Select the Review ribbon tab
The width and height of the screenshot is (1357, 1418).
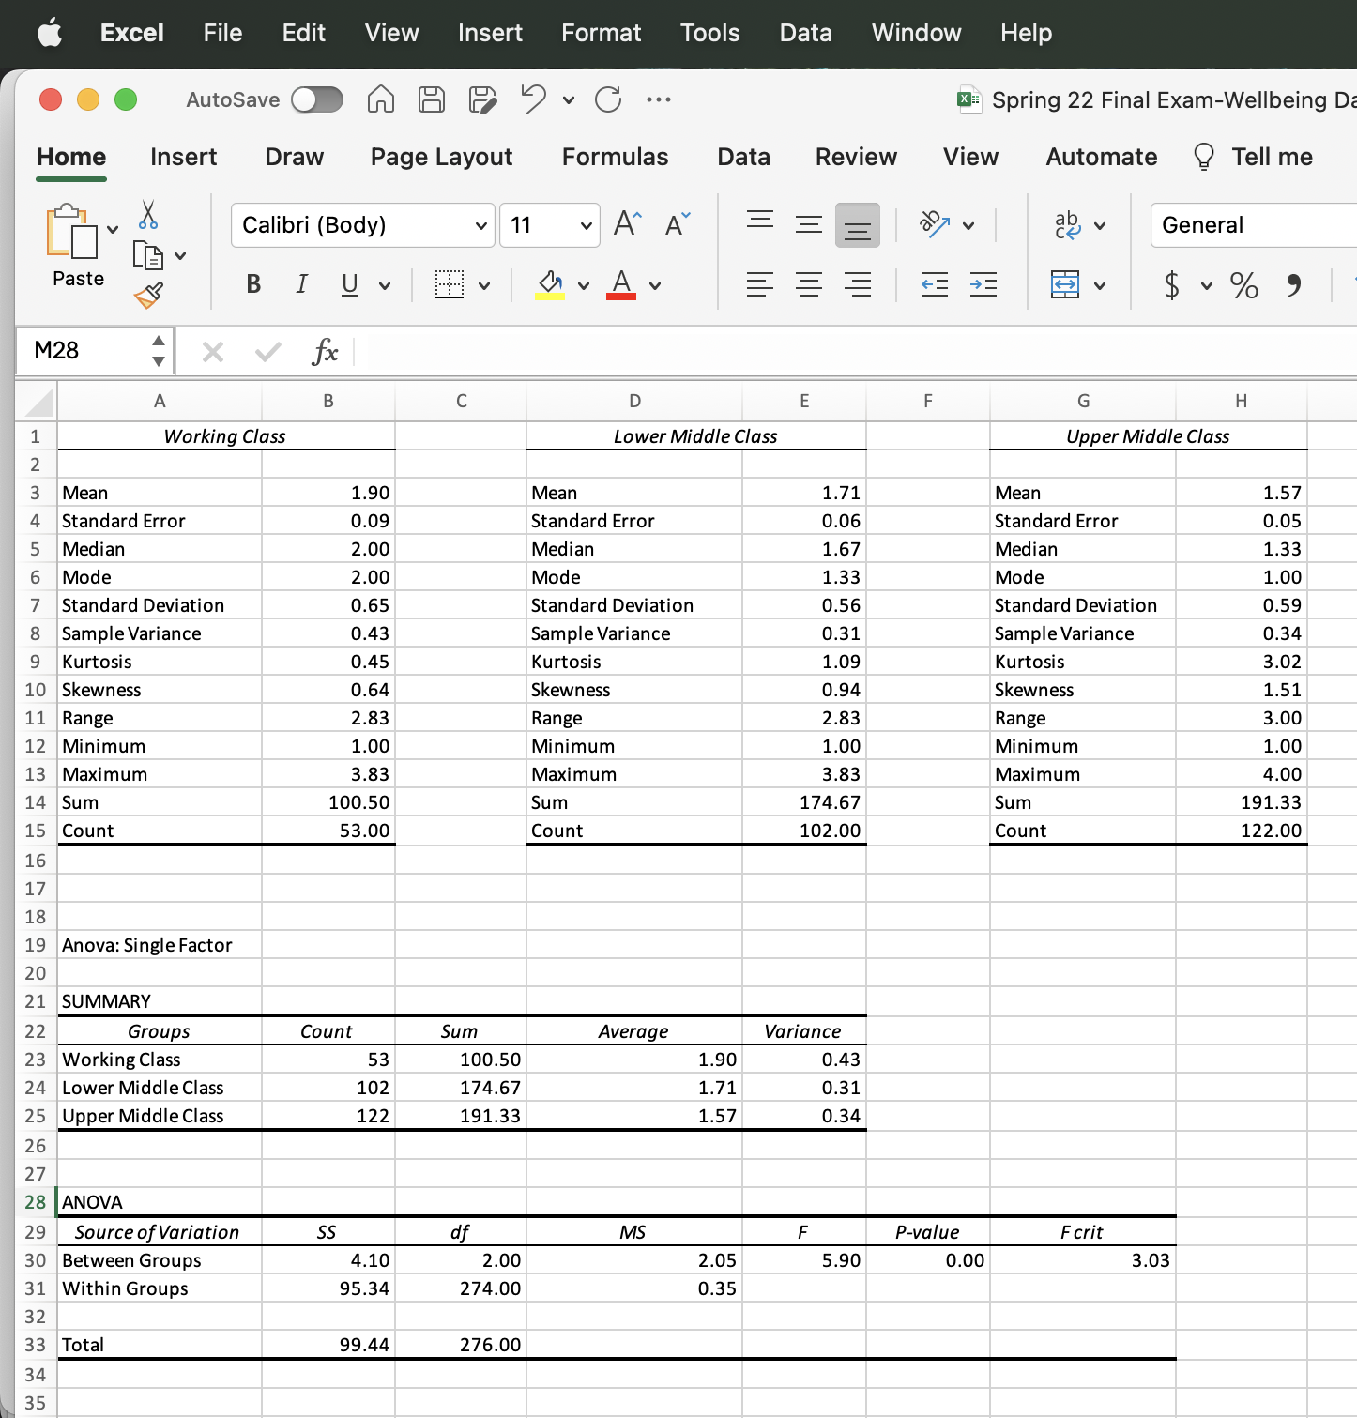(856, 157)
